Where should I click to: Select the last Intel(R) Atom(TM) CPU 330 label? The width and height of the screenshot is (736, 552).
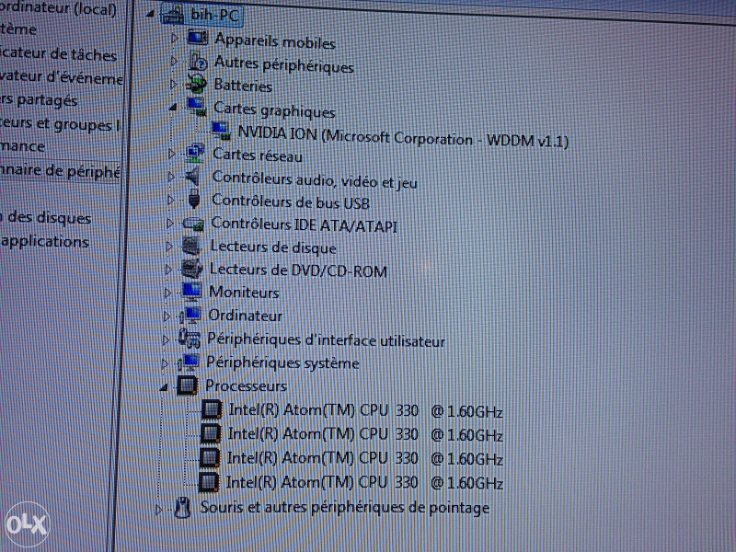tap(364, 482)
